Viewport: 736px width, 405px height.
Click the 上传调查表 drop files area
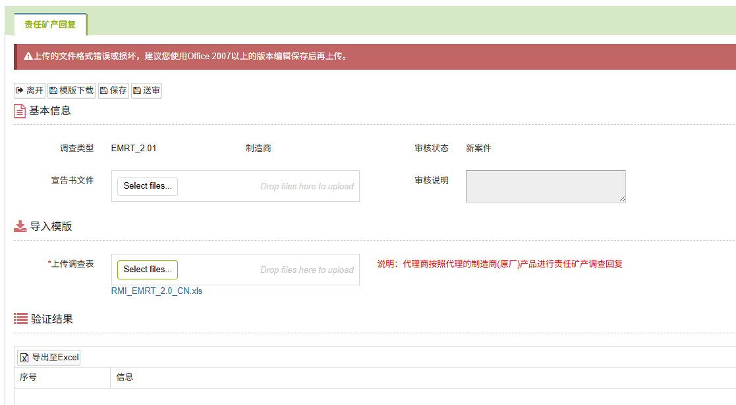(306, 270)
